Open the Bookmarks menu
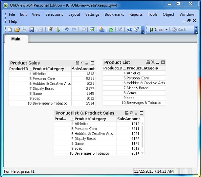This screenshot has height=177, width=201. (x=114, y=14)
